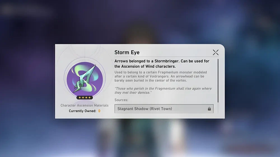Open Stagnant Shadow (Rivet Town) source
The width and height of the screenshot is (280, 157).
164,109
